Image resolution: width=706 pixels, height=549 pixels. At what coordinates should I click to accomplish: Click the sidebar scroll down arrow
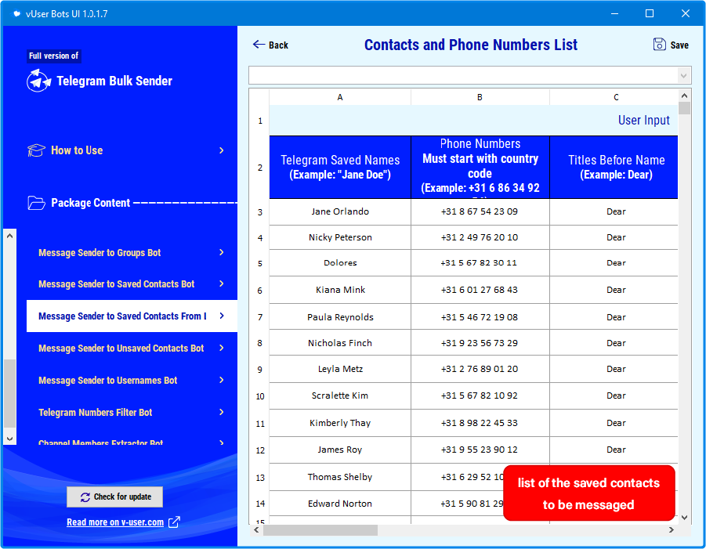coord(10,439)
